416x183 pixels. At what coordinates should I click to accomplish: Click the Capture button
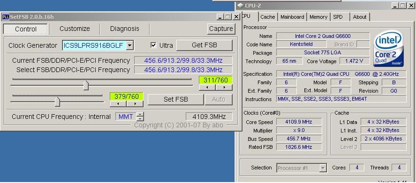tap(221, 29)
